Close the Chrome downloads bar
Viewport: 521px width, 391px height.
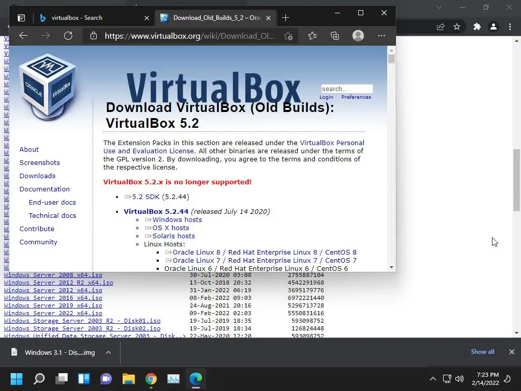coord(512,352)
